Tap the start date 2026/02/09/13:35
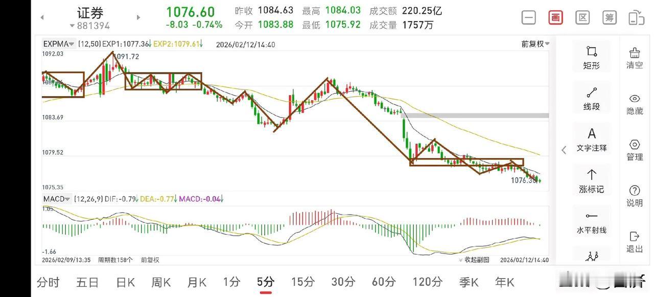The image size is (654, 297). (66, 260)
